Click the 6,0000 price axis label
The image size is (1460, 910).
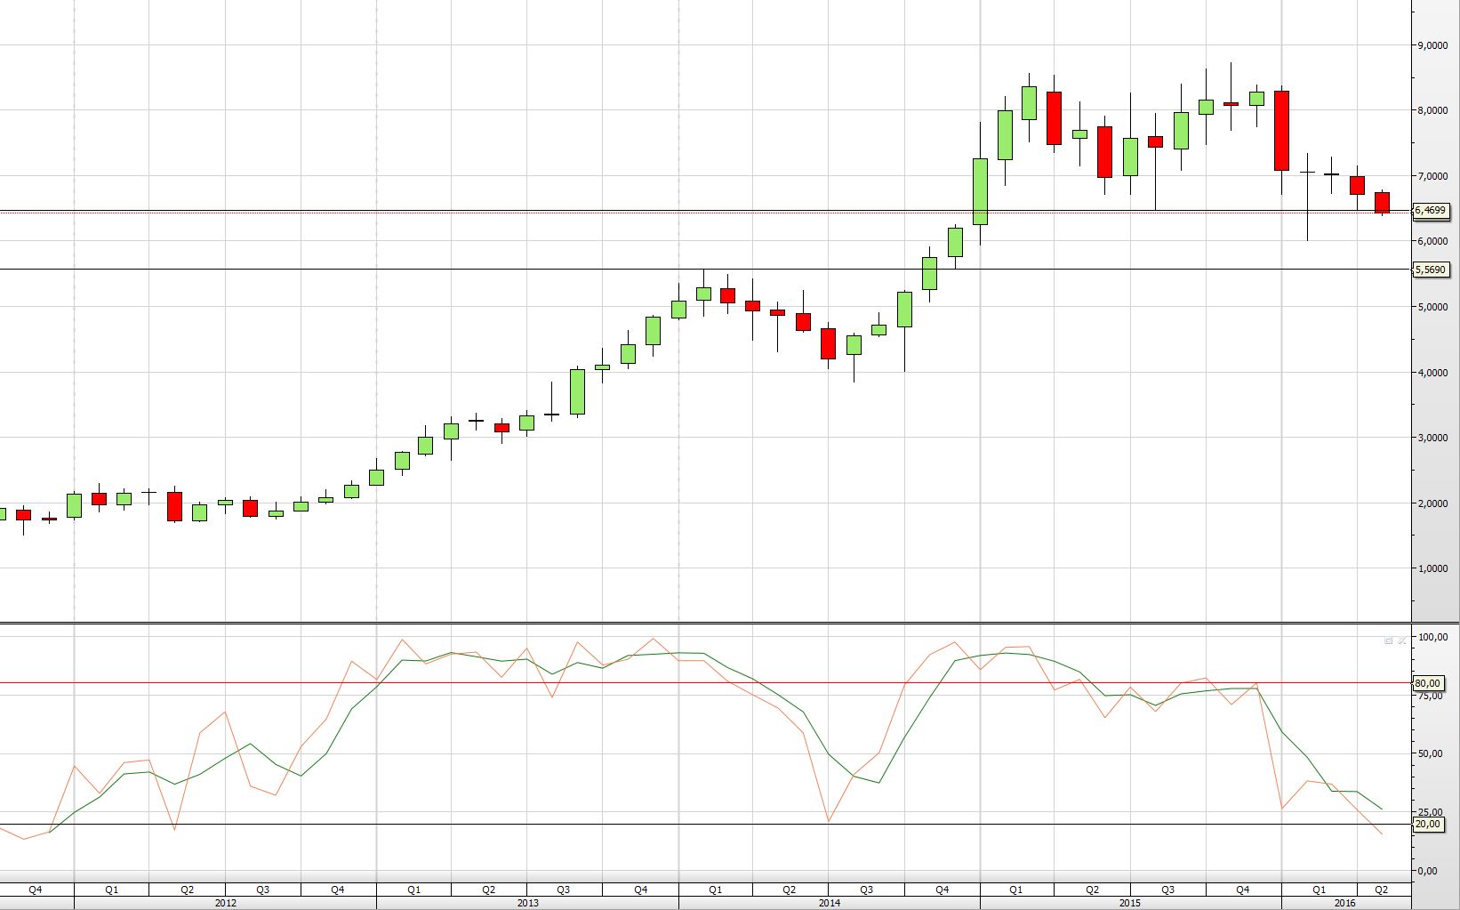[x=1432, y=241]
